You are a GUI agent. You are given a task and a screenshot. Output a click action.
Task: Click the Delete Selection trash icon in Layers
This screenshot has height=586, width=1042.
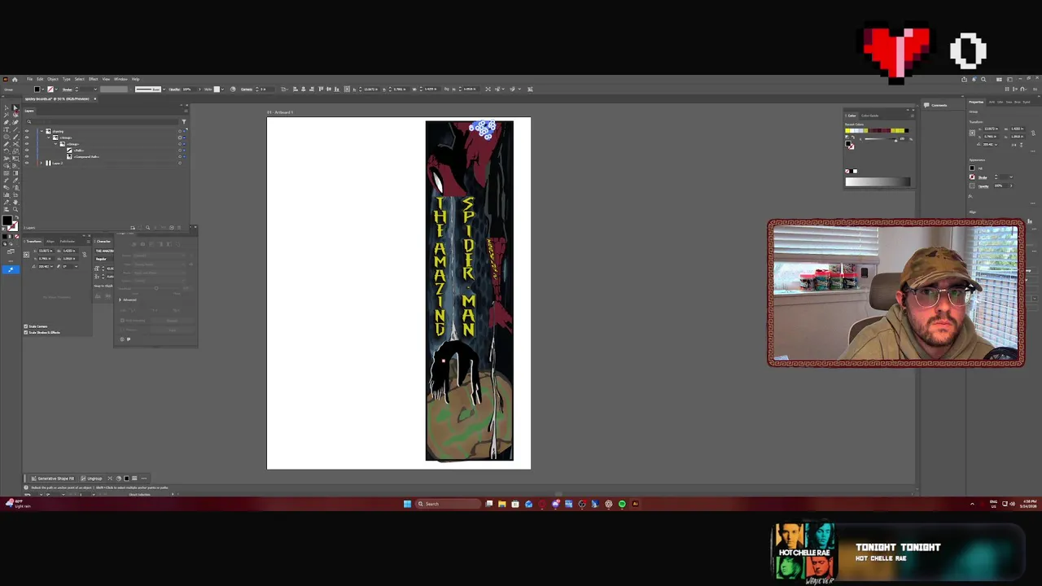click(x=179, y=228)
